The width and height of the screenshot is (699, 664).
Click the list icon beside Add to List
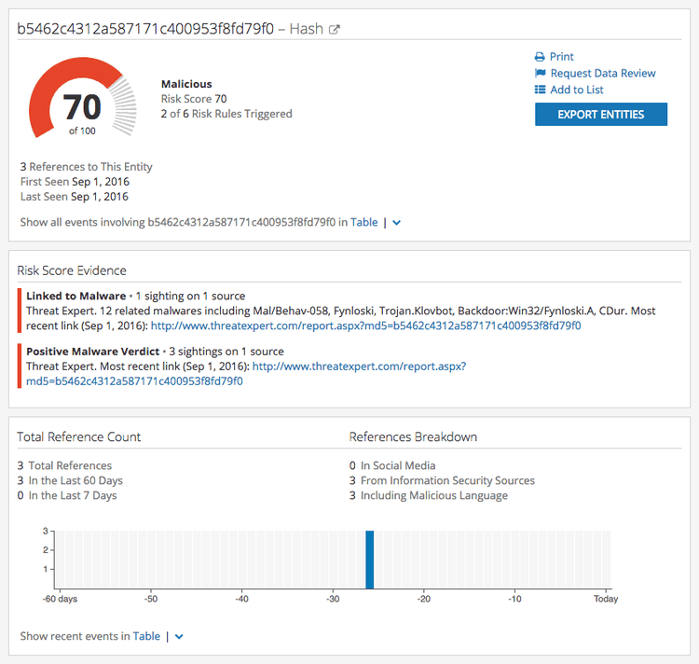point(540,90)
